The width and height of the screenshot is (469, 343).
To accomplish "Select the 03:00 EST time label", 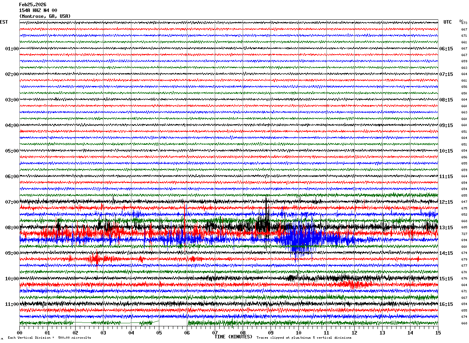I will tap(12, 100).
